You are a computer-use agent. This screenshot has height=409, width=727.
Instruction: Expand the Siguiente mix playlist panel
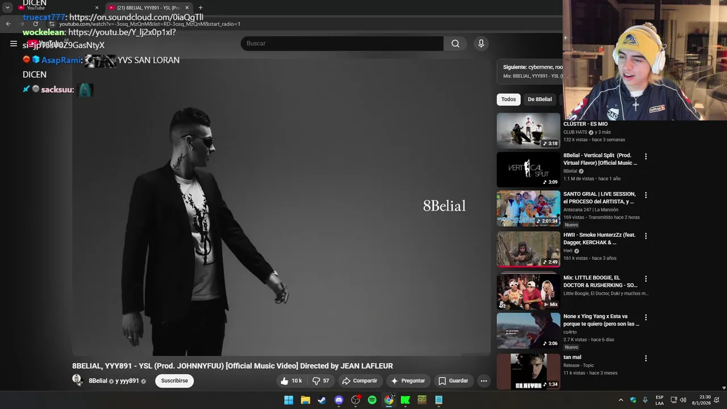coord(530,71)
